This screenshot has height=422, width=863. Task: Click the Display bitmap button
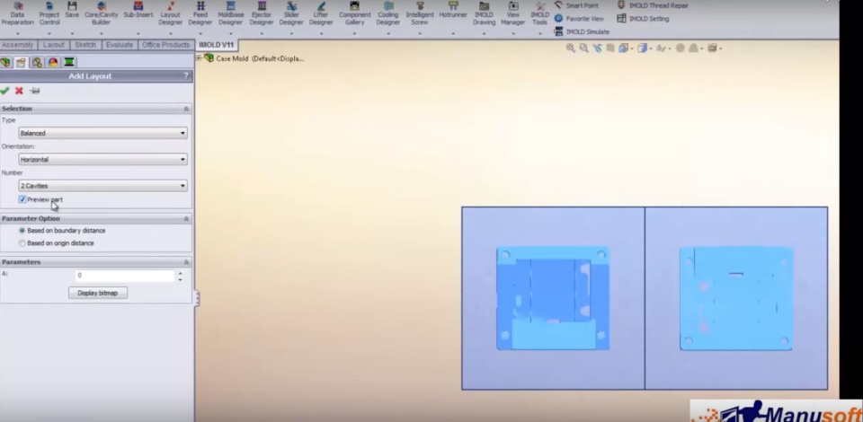coord(98,293)
